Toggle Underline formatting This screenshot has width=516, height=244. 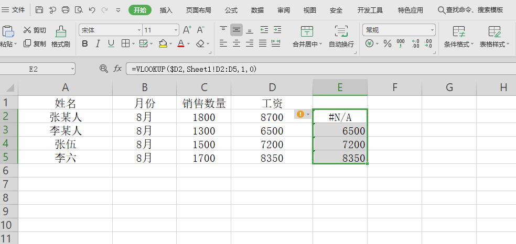[111, 43]
